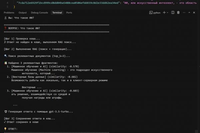
Task: Click 'получая награды или штрафы.' line
Action: pos(42,98)
